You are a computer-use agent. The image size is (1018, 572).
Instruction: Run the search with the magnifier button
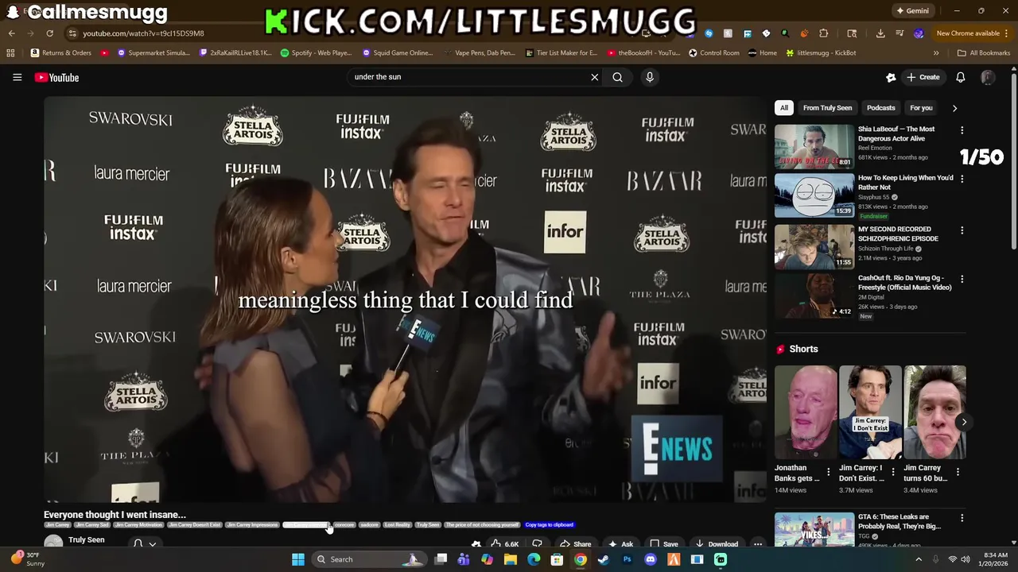[617, 77]
